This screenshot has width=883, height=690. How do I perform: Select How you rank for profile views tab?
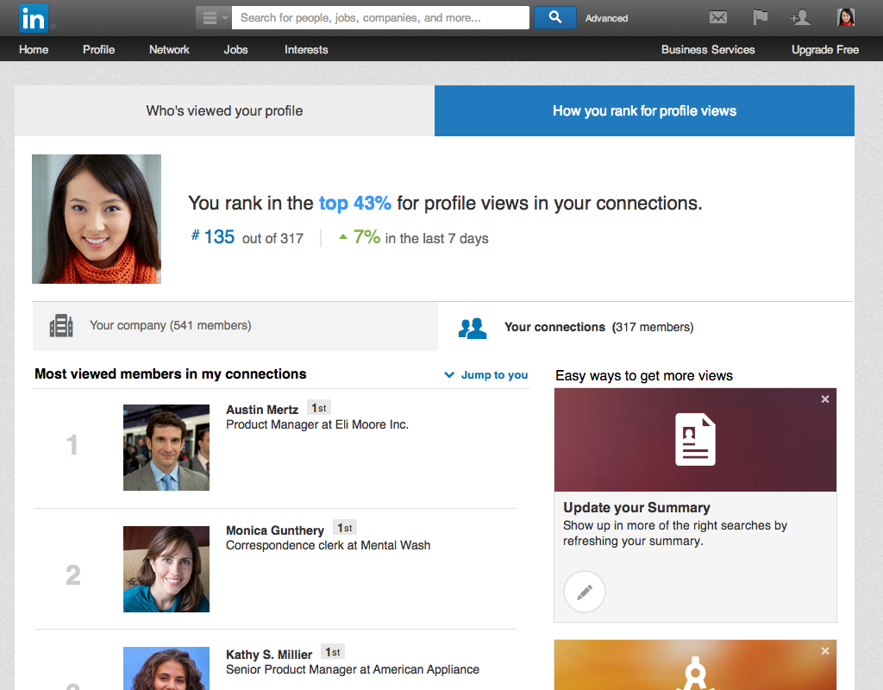644,110
